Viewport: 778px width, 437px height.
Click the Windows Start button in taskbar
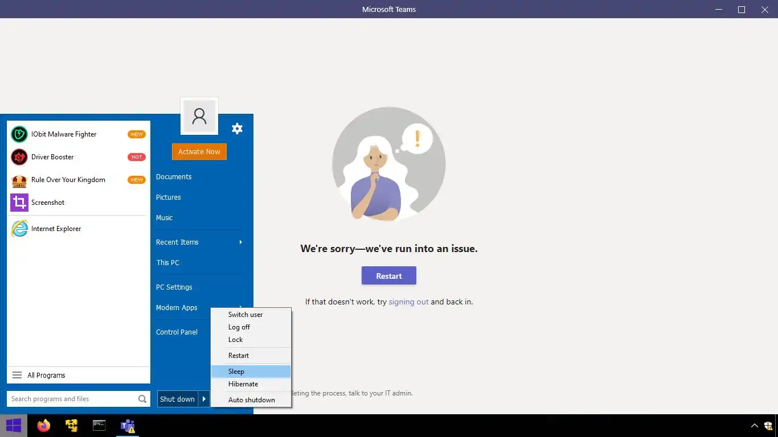[x=14, y=426]
